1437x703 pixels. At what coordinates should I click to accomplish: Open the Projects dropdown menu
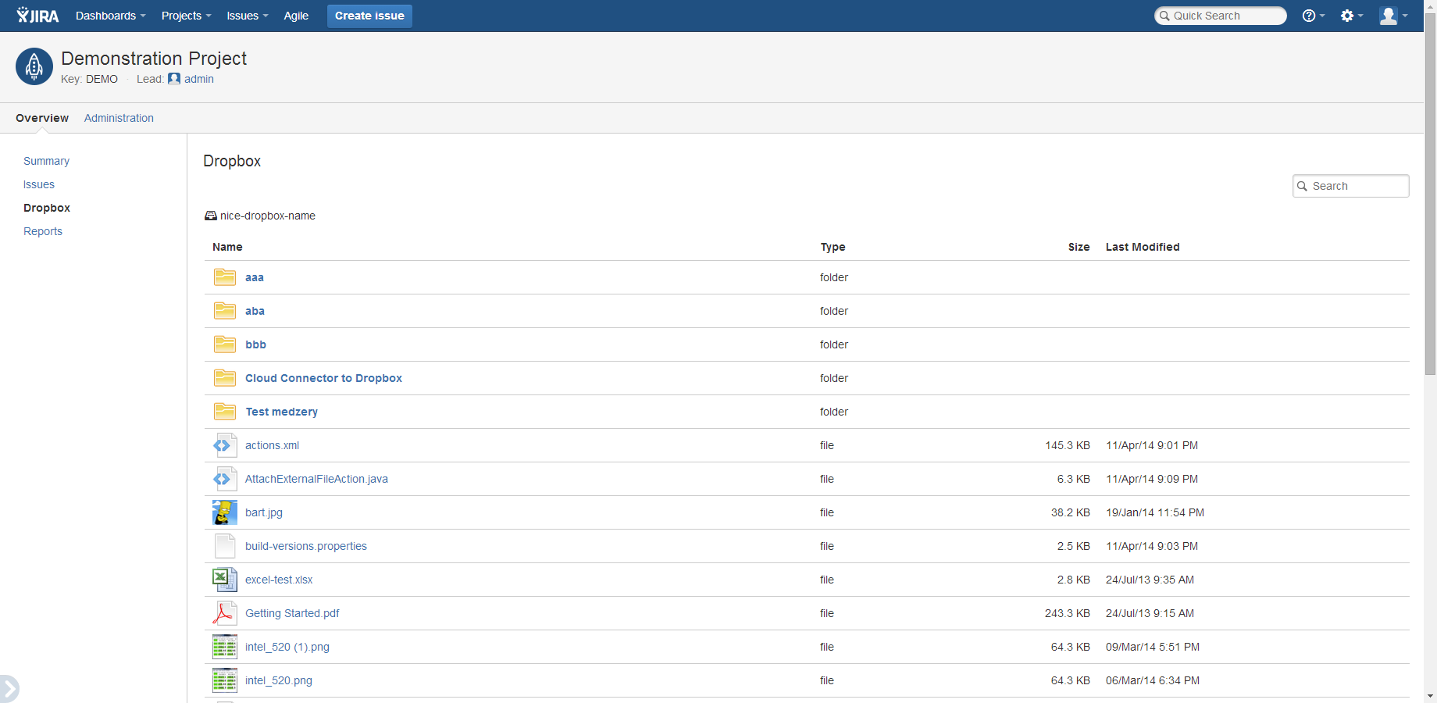(187, 16)
